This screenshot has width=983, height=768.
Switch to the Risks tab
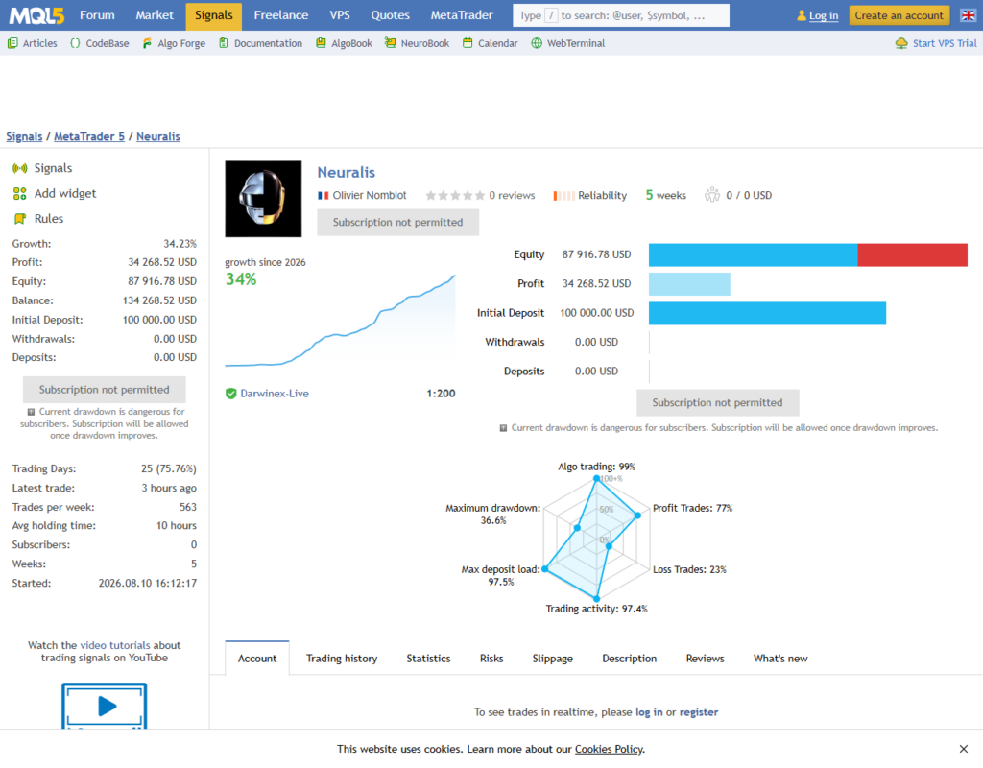[x=491, y=659]
